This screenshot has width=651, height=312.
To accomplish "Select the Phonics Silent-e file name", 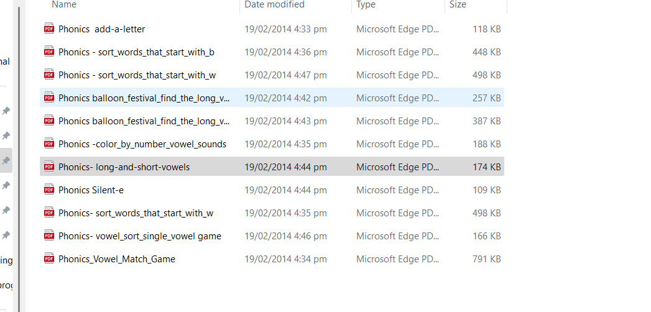I will pyautogui.click(x=91, y=190).
